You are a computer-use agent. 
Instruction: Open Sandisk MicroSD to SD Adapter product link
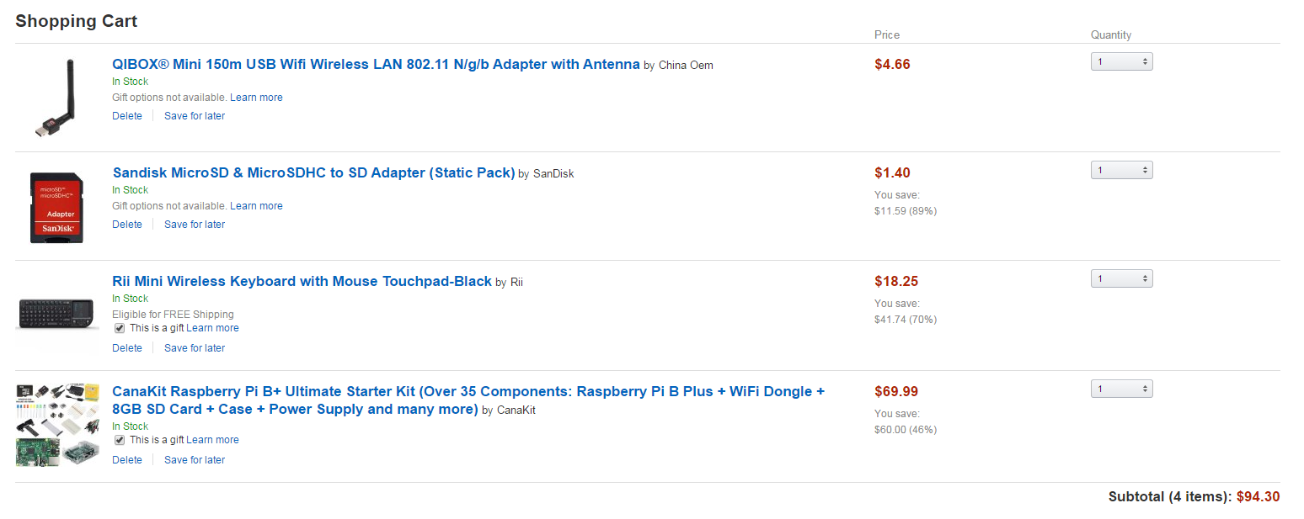(313, 173)
